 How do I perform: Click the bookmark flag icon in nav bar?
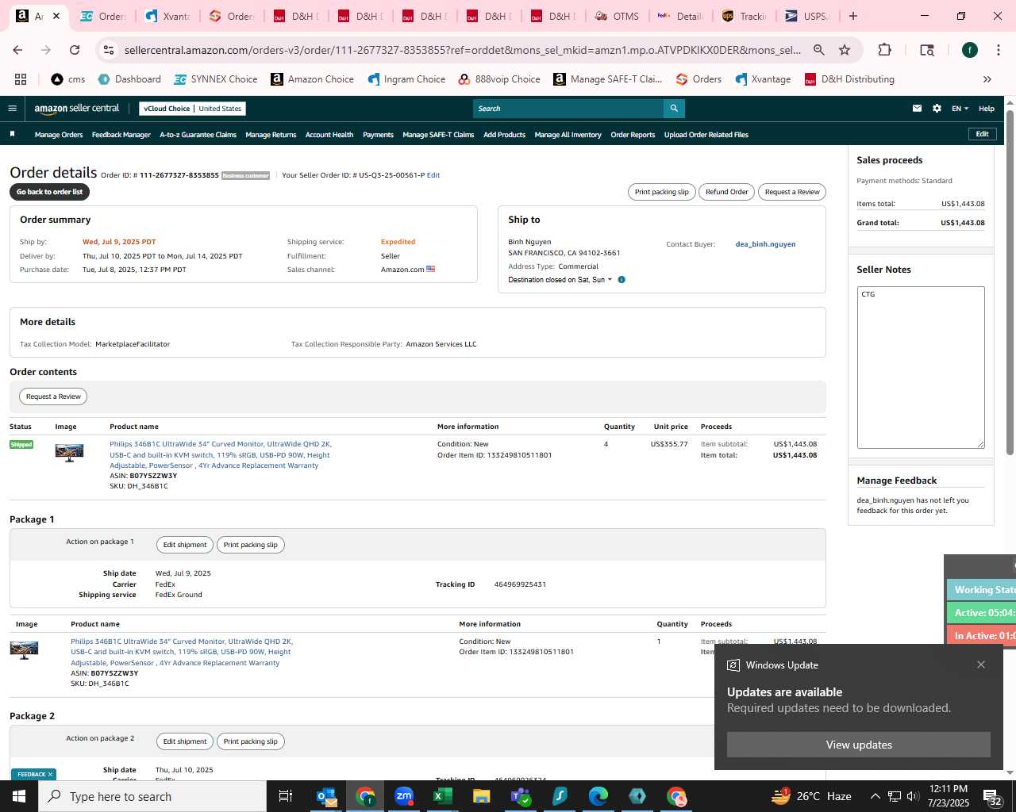point(13,134)
